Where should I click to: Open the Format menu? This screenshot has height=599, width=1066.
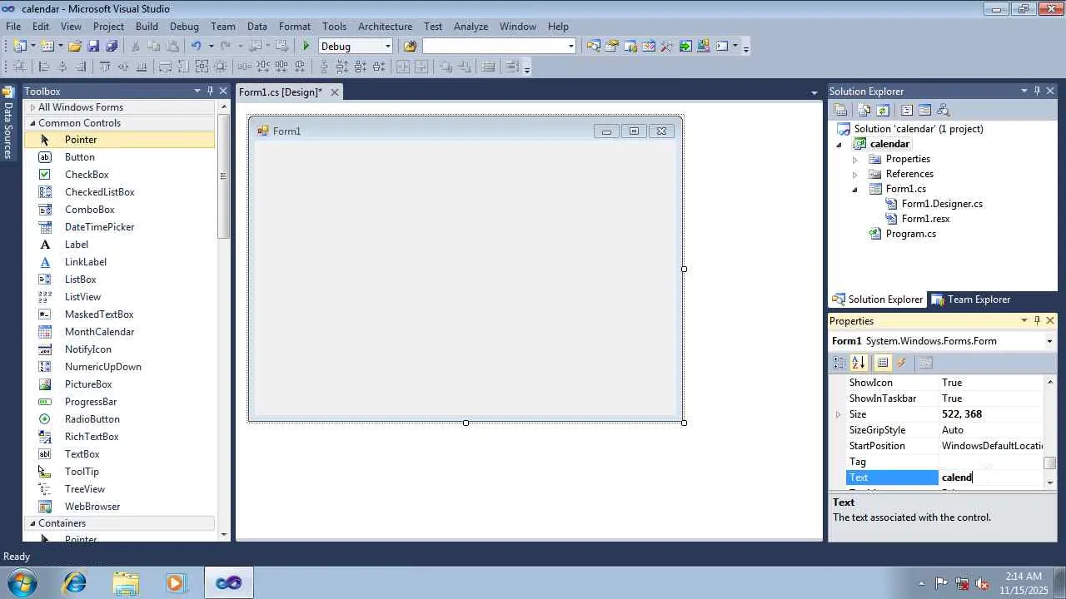coord(295,27)
